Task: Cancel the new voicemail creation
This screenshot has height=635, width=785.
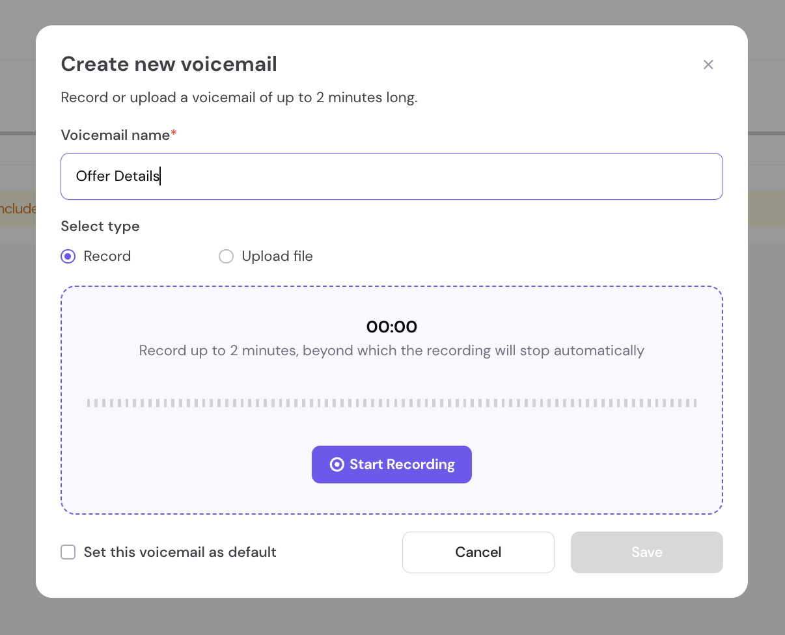Action: pos(478,552)
